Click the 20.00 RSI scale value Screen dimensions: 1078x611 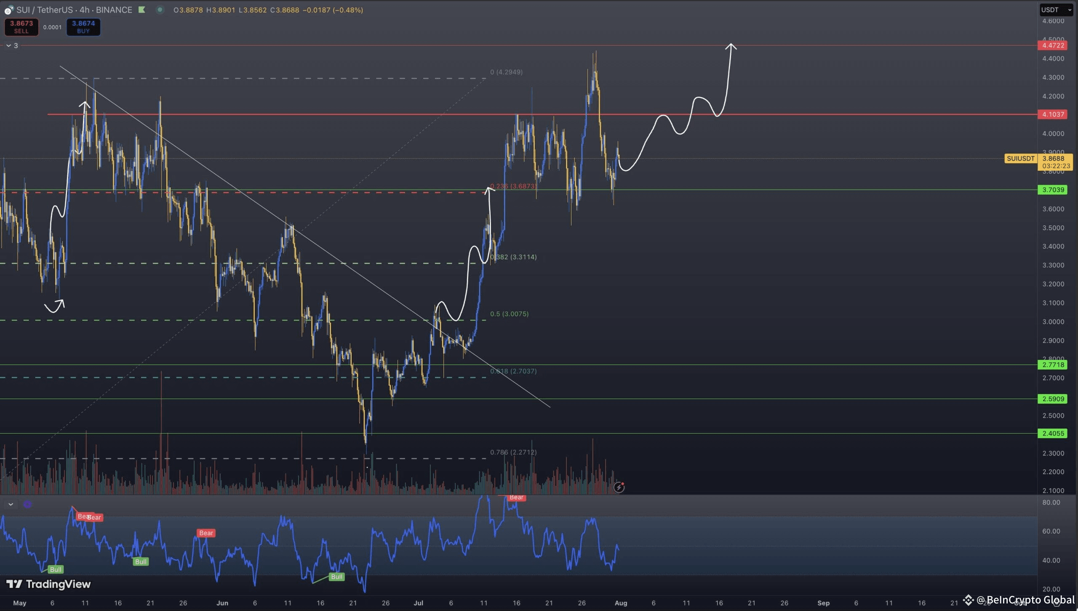(1051, 589)
